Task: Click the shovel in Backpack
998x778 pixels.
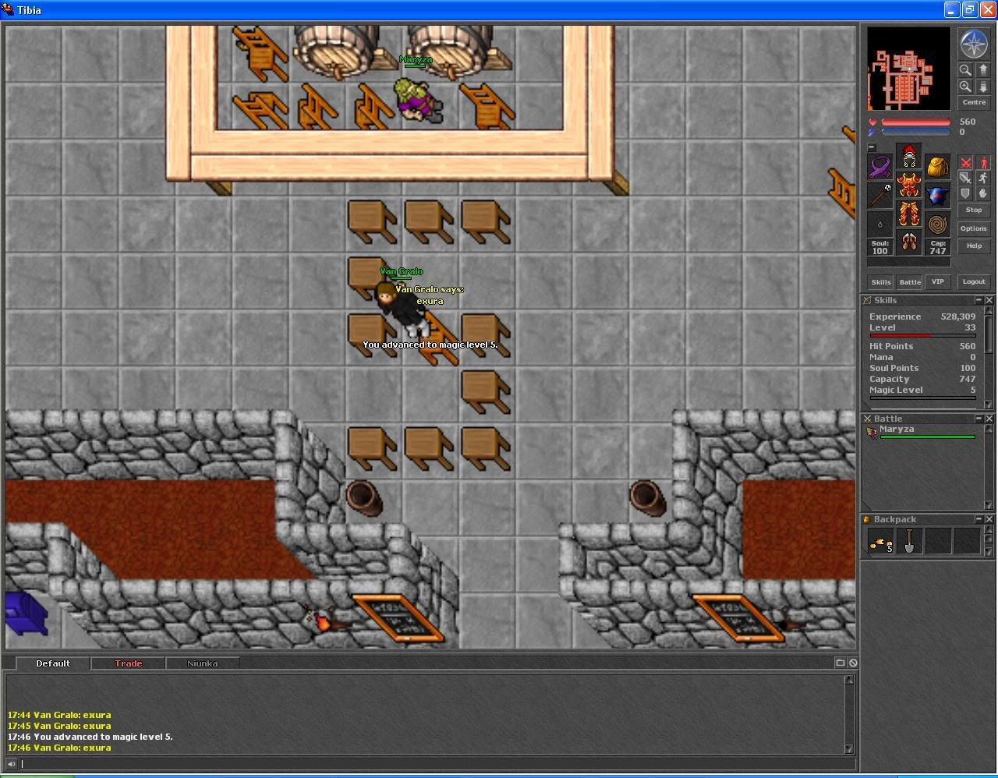Action: pos(909,541)
